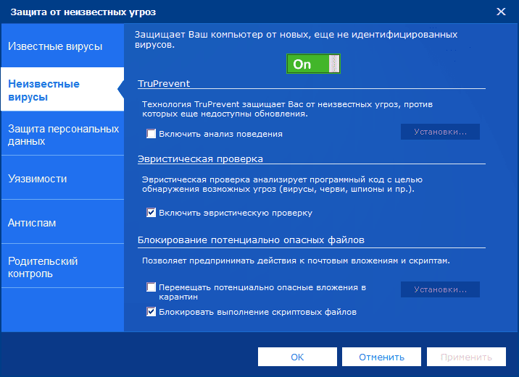Uncheck 'Включить эвристическую проверку' checkbox
Screen dimensions: 519x377
(151, 213)
